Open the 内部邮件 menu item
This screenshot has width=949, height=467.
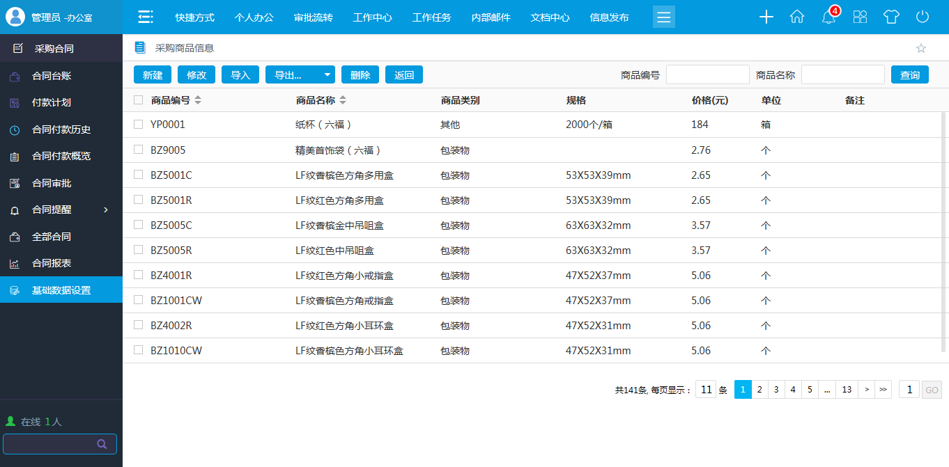(491, 17)
